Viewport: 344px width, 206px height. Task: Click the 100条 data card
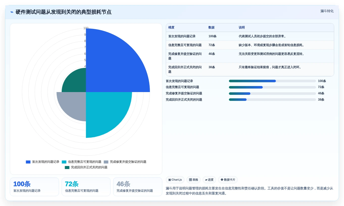point(34,187)
